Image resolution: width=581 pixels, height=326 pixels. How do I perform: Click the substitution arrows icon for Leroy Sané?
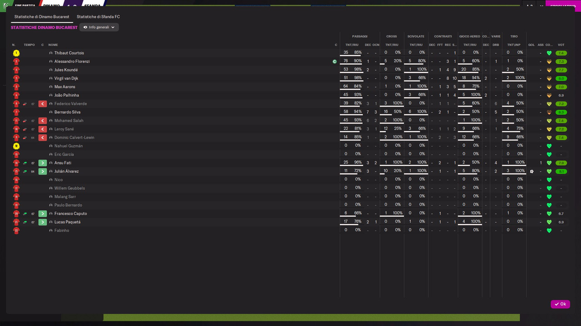click(x=25, y=129)
